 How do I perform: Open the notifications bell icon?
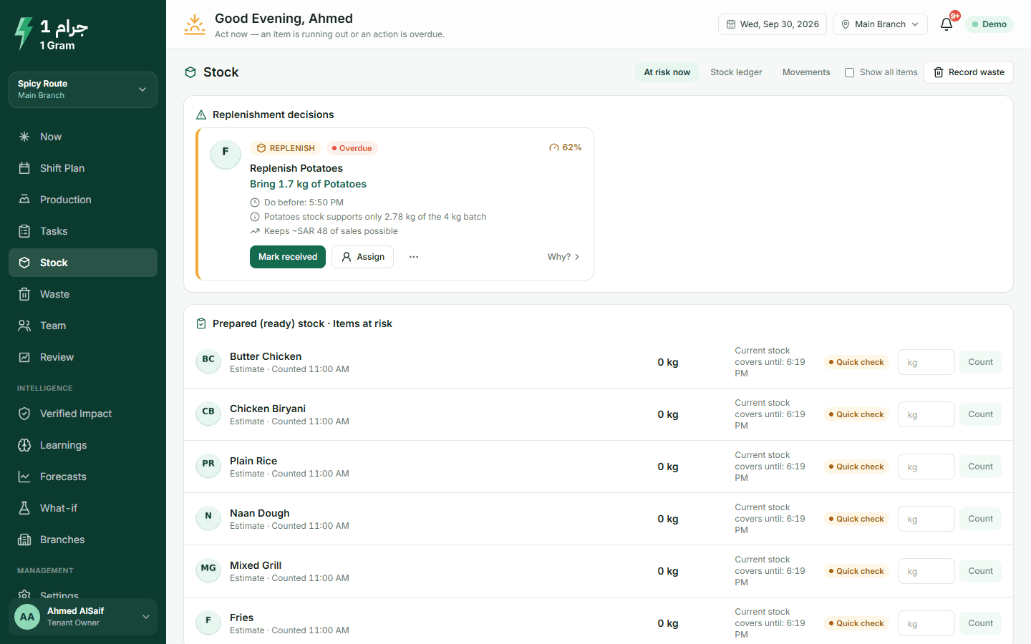point(946,24)
